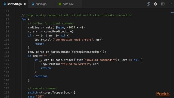Click the string "connection read error:"
174x98 pixels.
(x=73, y=40)
